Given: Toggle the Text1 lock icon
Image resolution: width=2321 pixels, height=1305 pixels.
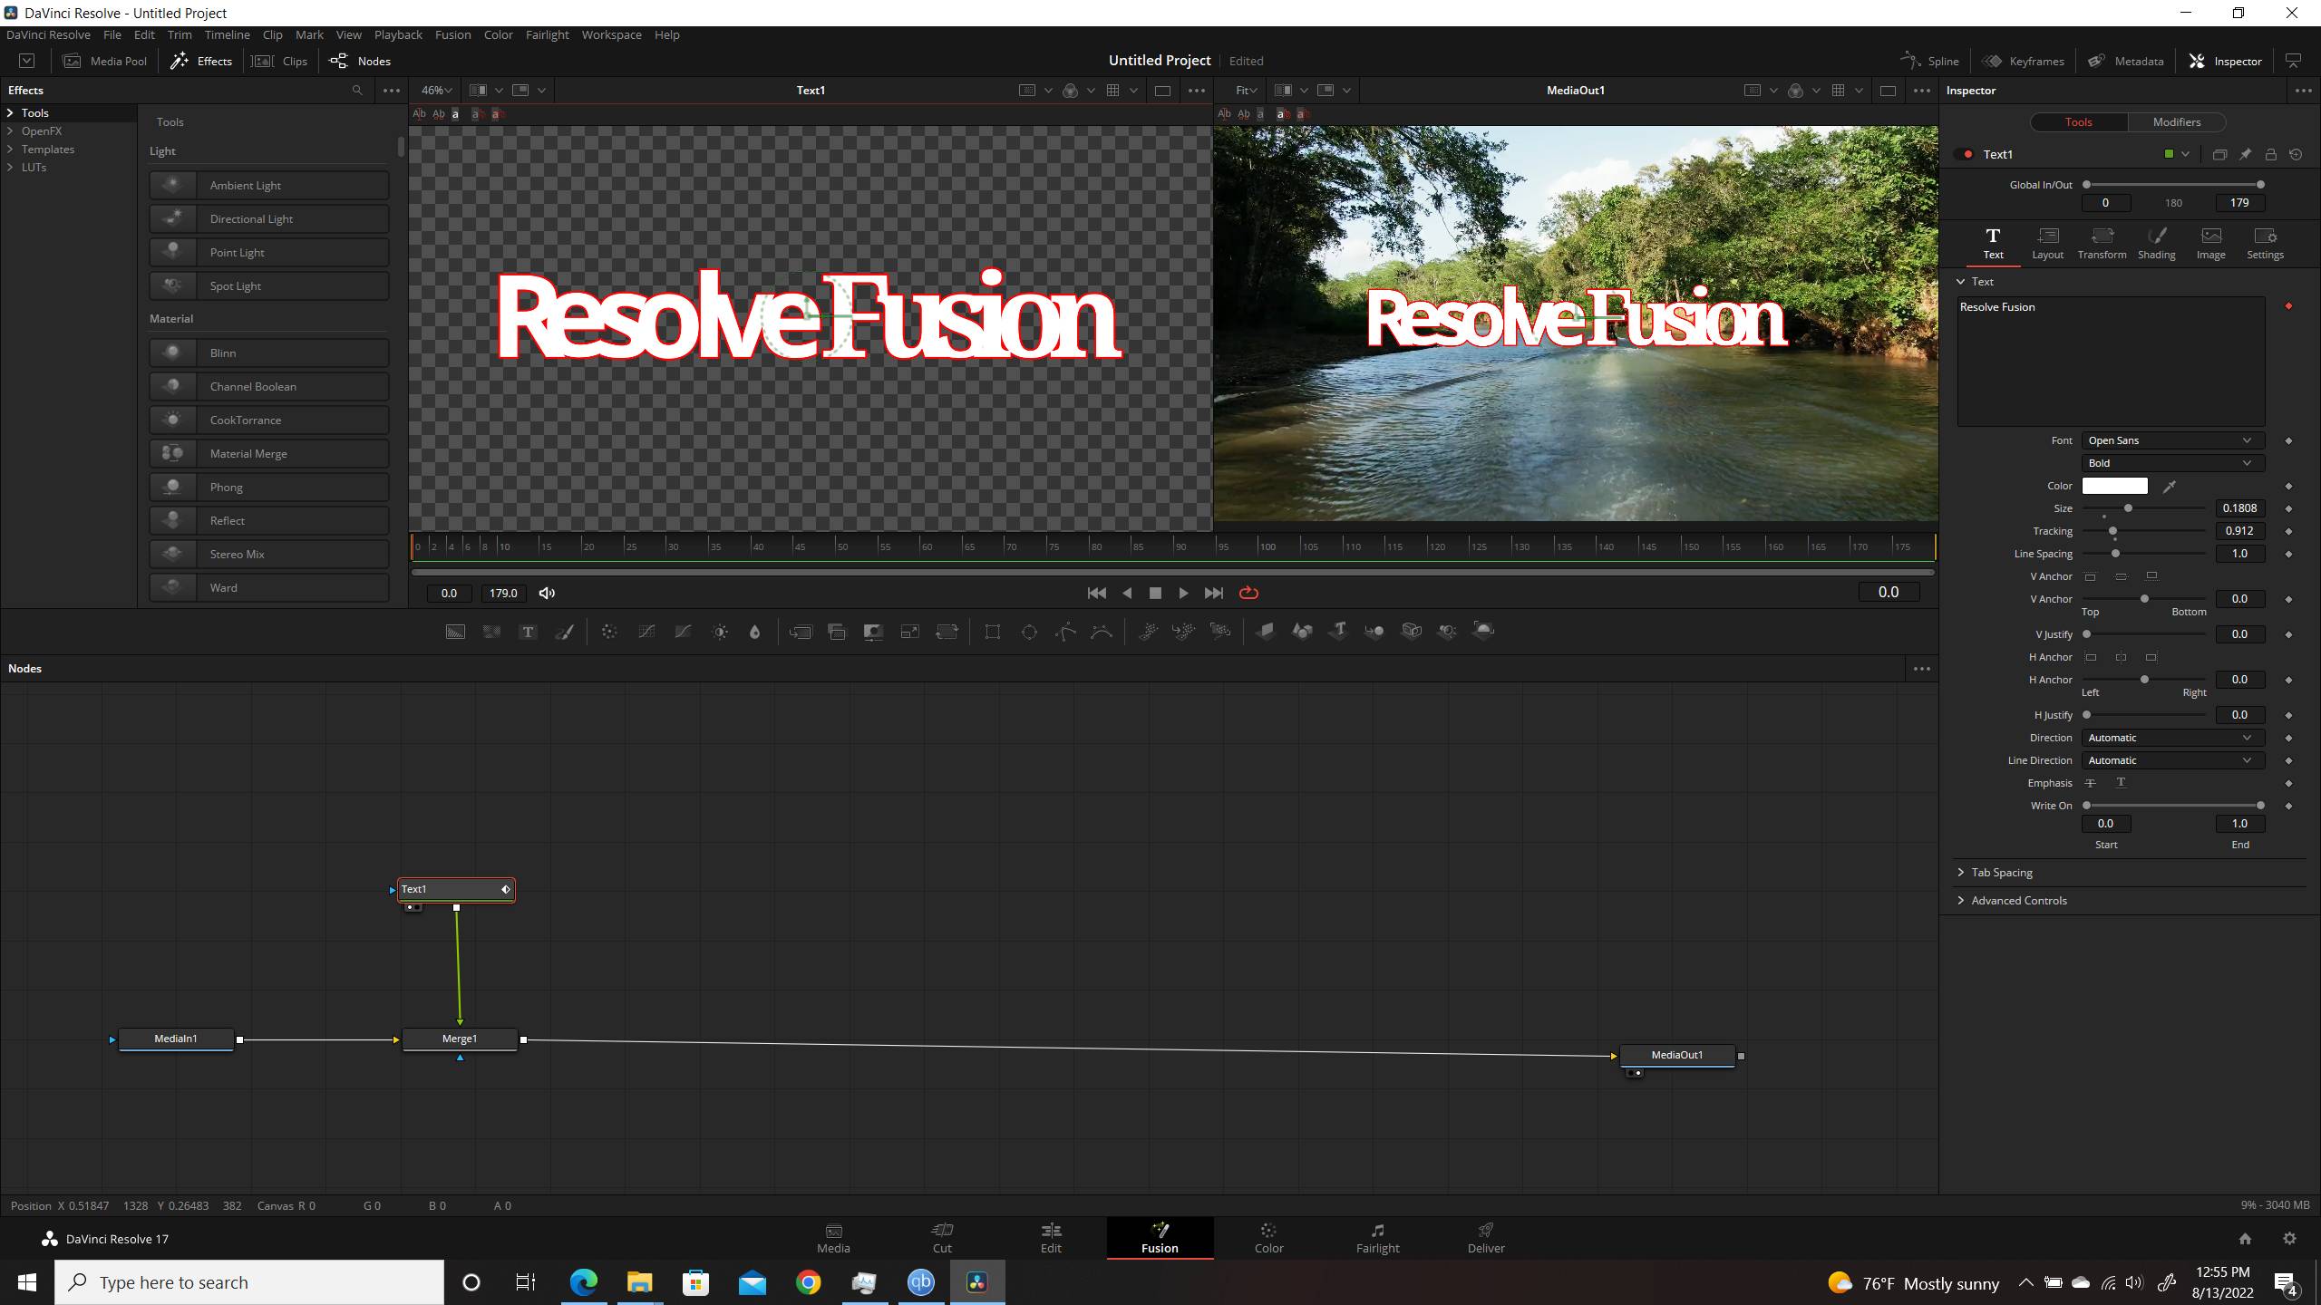Looking at the screenshot, I should (2270, 154).
